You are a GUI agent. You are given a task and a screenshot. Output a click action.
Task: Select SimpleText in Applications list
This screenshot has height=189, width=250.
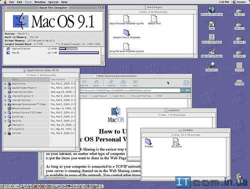click(16, 129)
